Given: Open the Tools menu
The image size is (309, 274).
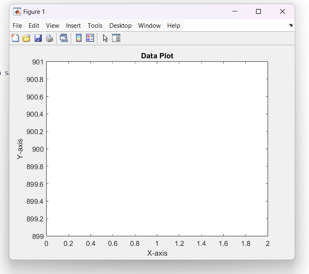Looking at the screenshot, I should (x=95, y=26).
